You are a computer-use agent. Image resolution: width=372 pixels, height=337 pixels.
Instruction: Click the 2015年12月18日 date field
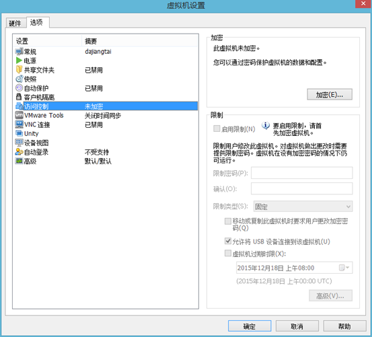(294, 268)
